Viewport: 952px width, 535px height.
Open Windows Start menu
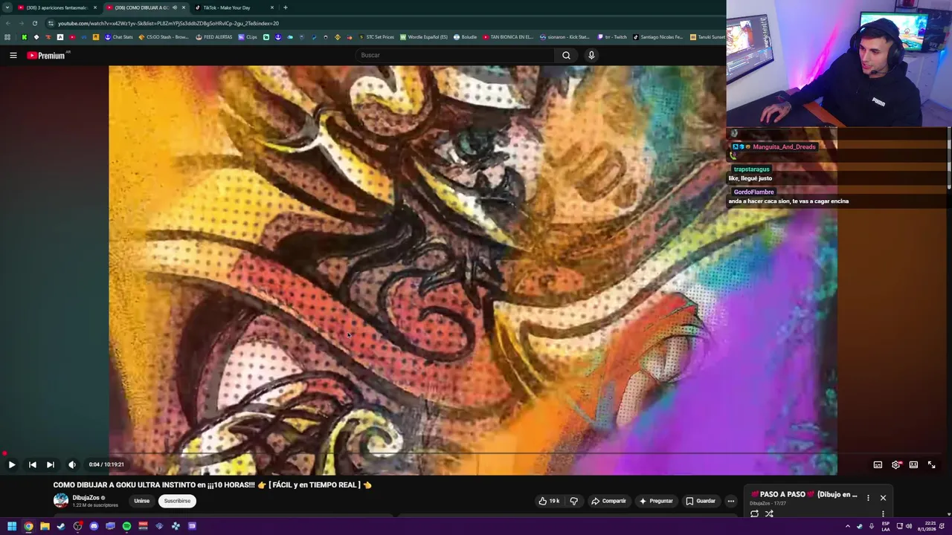tap(12, 526)
